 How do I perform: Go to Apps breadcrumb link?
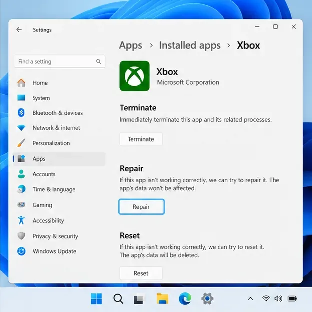click(x=130, y=45)
